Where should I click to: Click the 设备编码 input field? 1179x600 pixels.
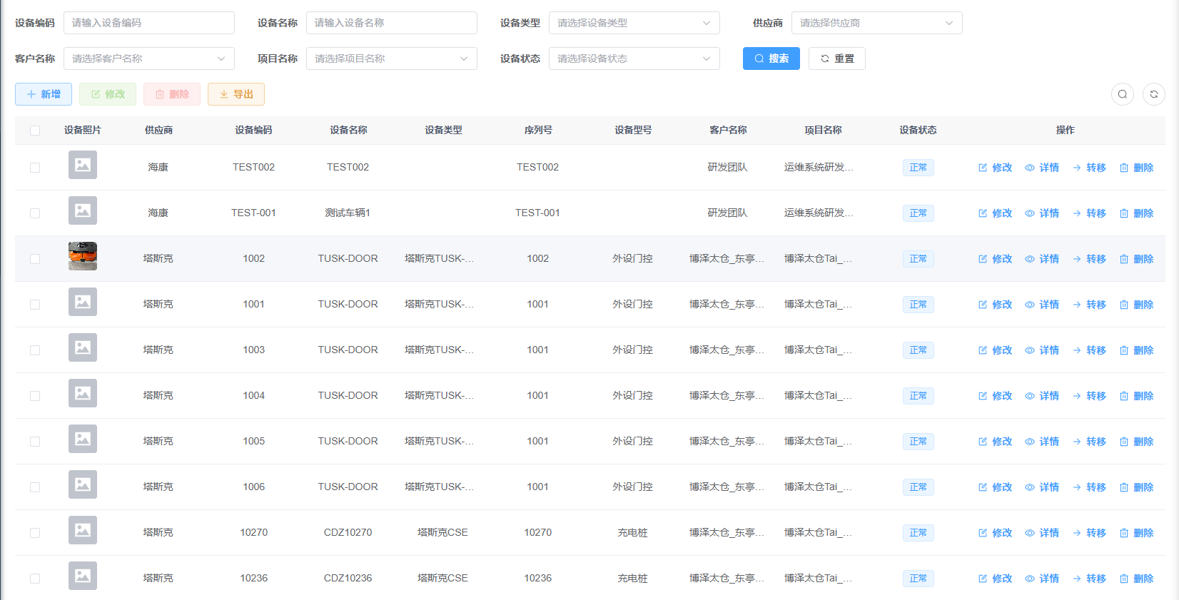[148, 23]
